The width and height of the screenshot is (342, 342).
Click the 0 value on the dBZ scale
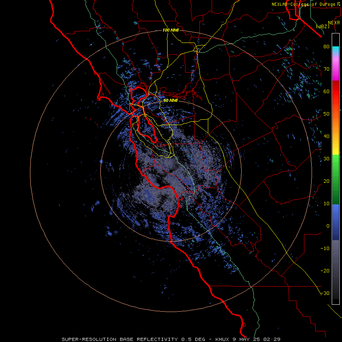(x=328, y=226)
